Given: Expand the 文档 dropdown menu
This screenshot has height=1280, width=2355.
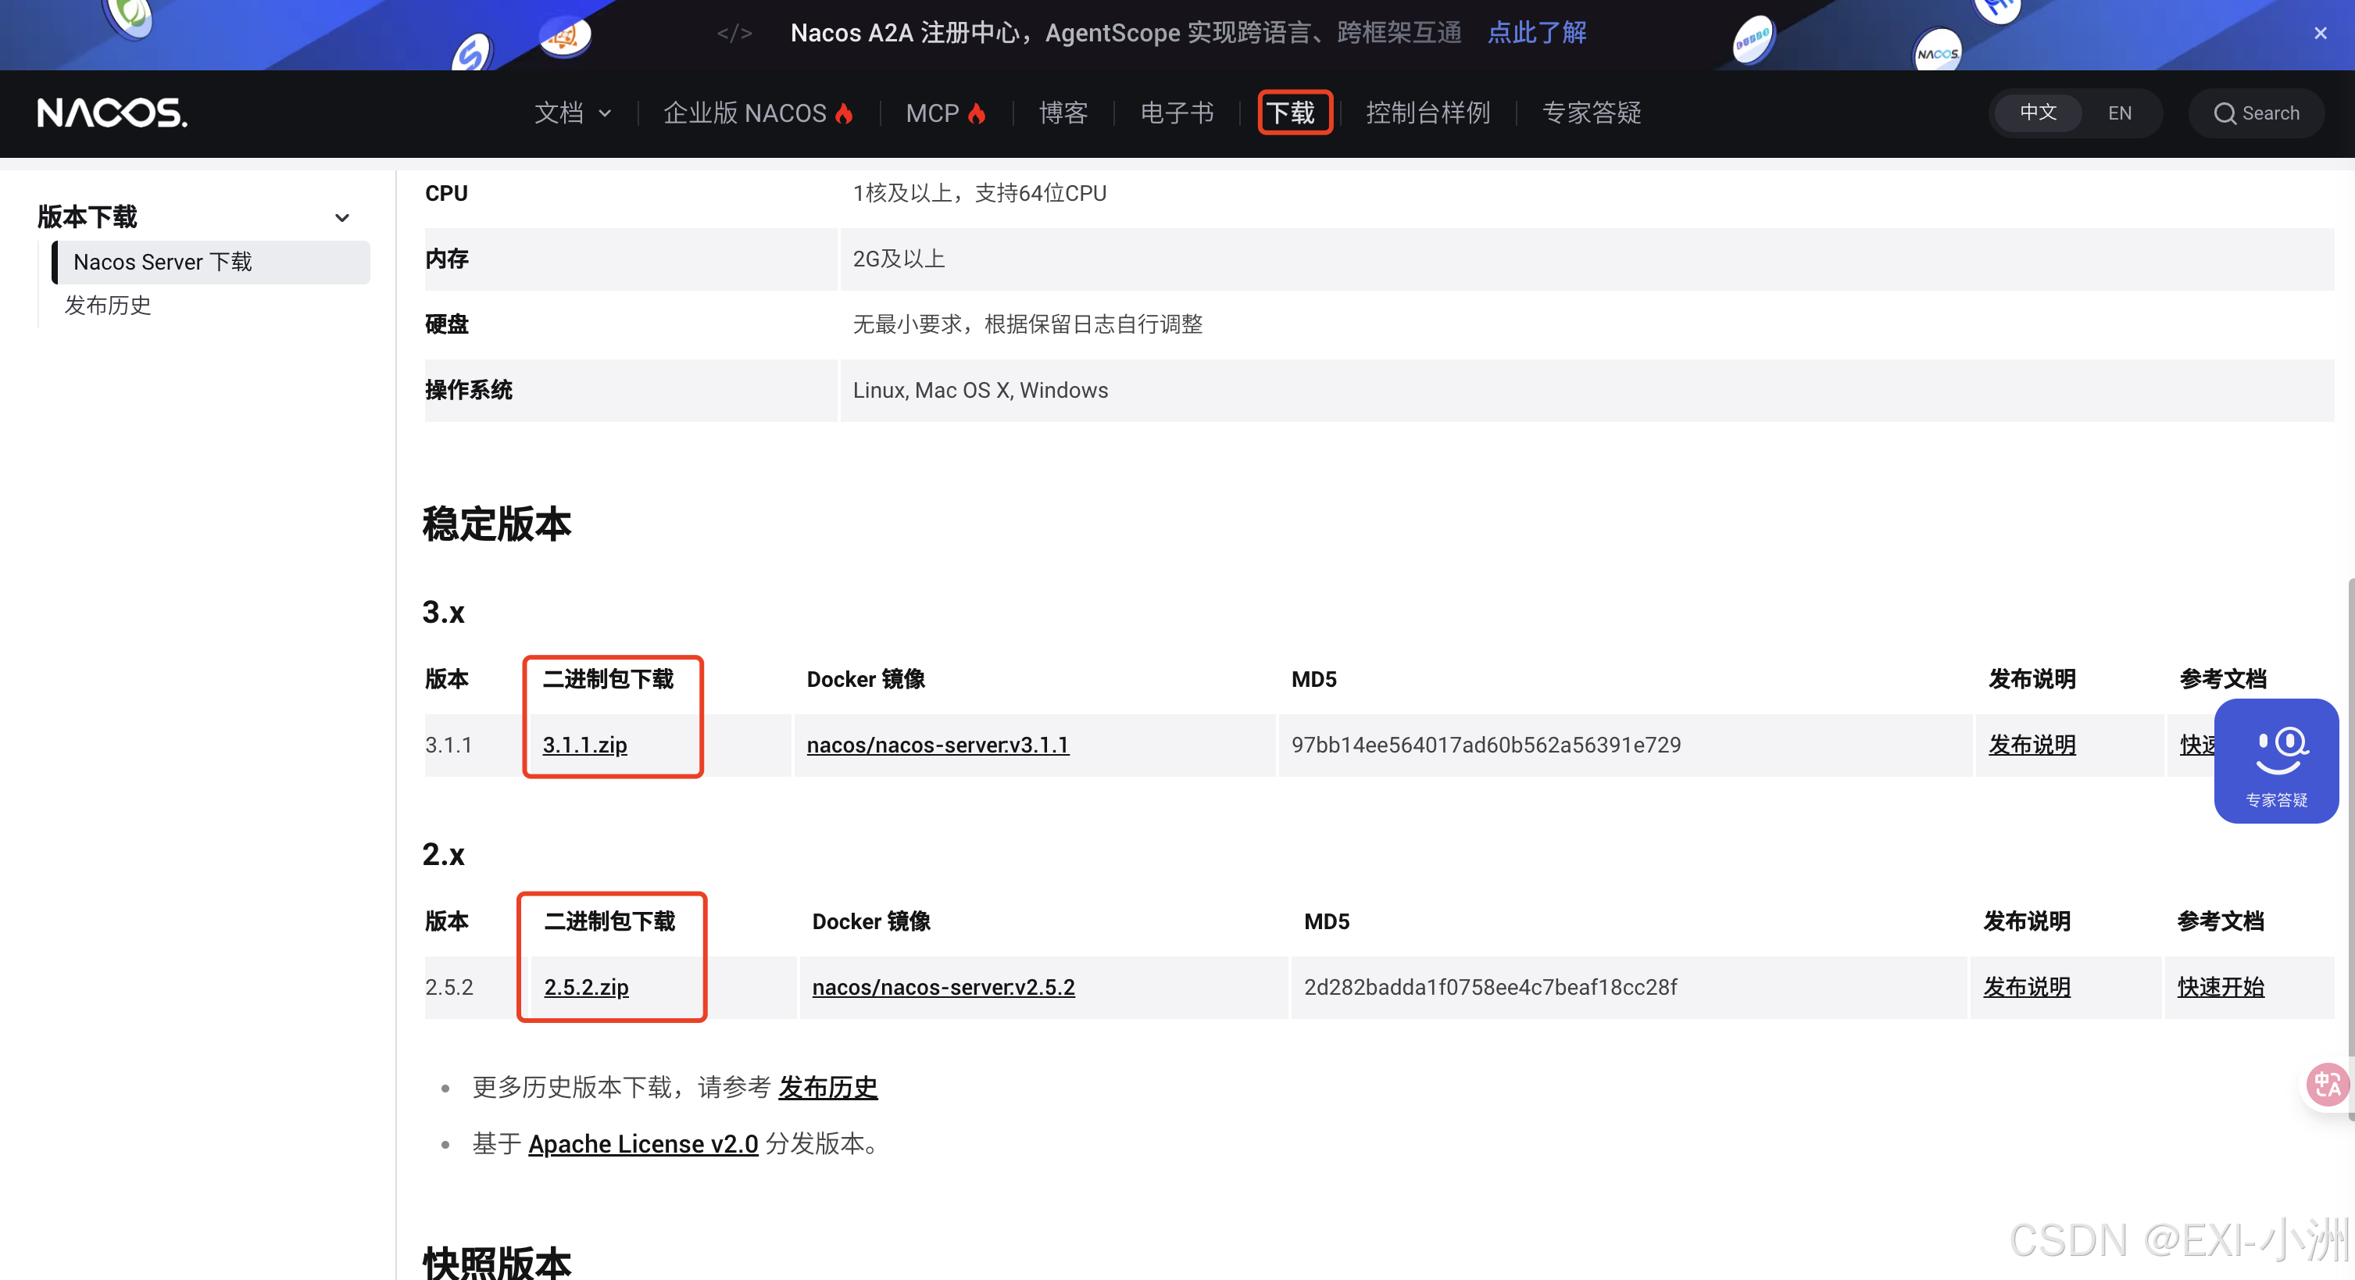Looking at the screenshot, I should coord(572,113).
